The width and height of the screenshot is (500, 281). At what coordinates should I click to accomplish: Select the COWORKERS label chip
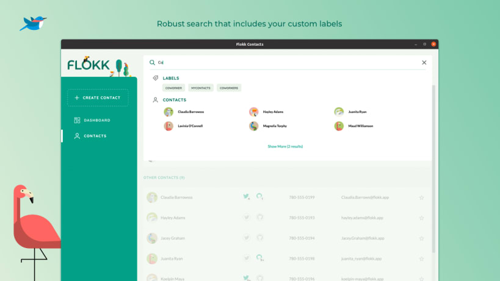pyautogui.click(x=229, y=88)
